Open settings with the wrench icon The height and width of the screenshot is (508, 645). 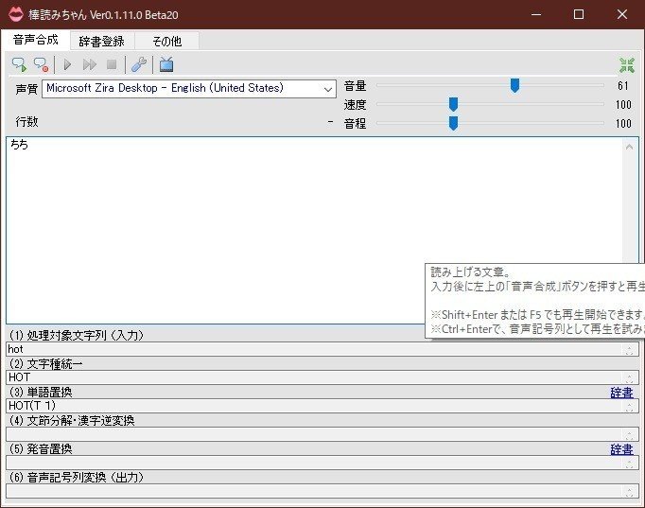pos(139,64)
